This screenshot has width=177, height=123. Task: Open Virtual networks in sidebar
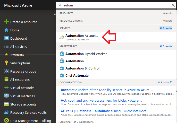tap(22, 88)
